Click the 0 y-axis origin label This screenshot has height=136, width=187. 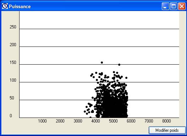11,116
